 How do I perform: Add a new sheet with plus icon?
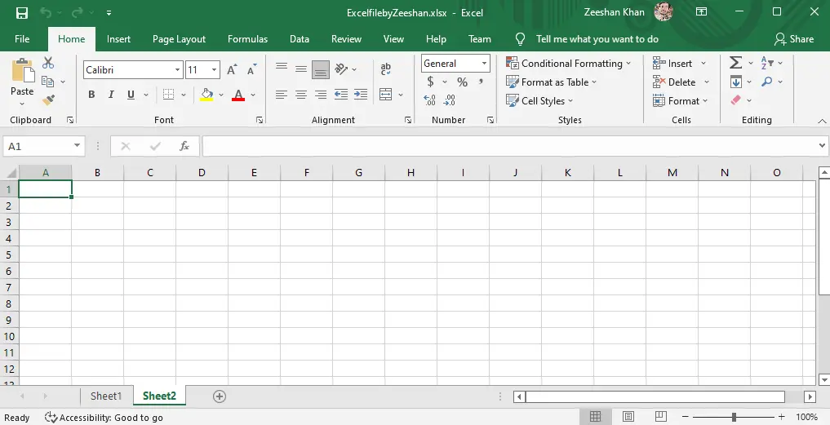click(219, 396)
